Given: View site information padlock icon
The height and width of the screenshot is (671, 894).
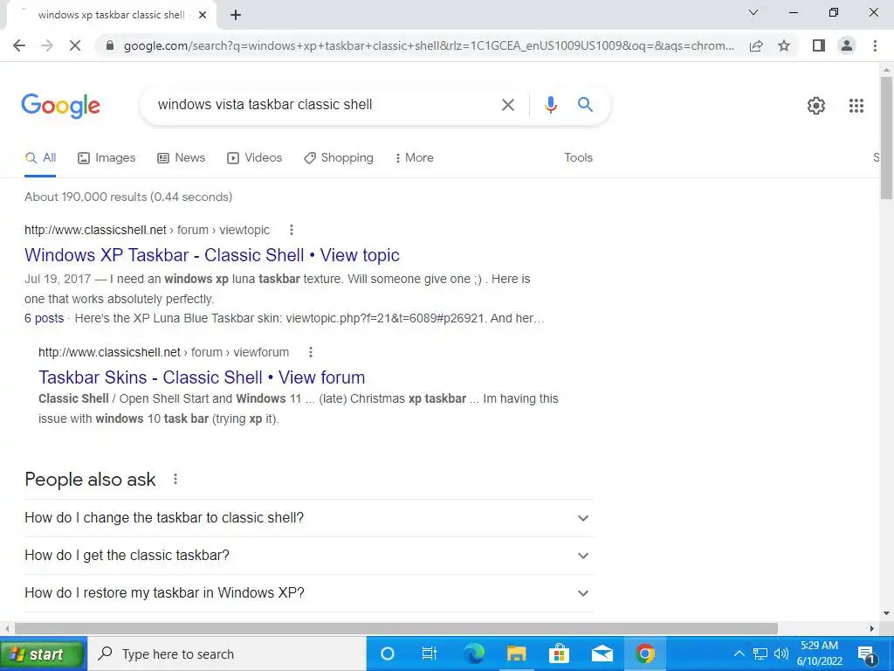Looking at the screenshot, I should point(110,45).
